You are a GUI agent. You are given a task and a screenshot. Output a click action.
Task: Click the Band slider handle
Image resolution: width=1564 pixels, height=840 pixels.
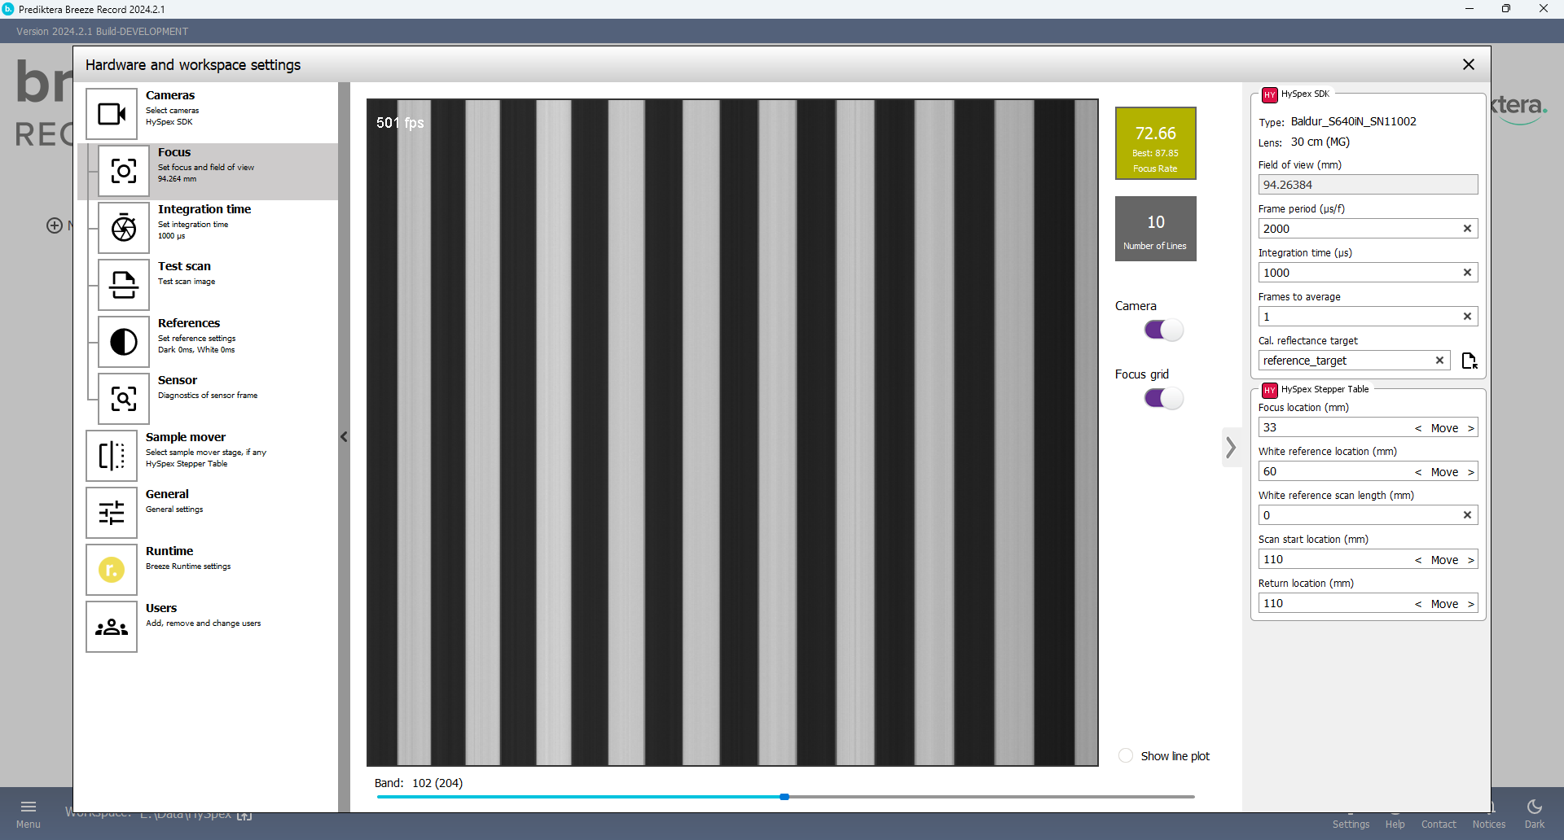click(x=784, y=797)
